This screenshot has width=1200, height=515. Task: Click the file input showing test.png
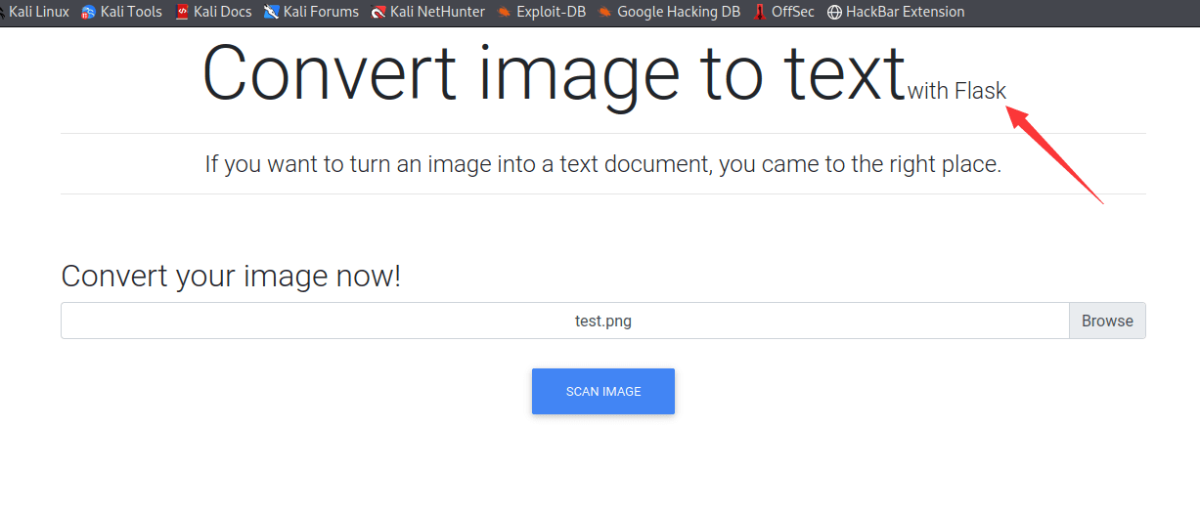pos(564,321)
